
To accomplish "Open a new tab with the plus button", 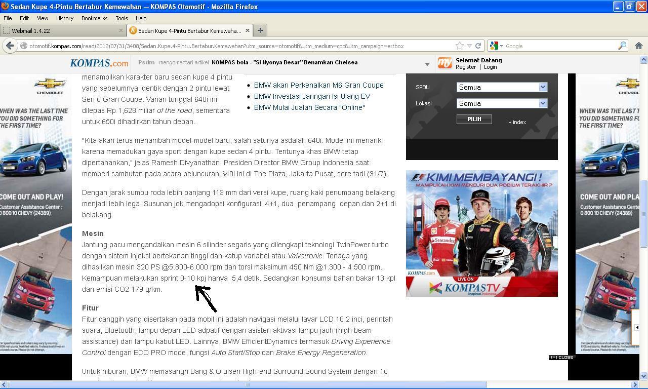I will (260, 30).
